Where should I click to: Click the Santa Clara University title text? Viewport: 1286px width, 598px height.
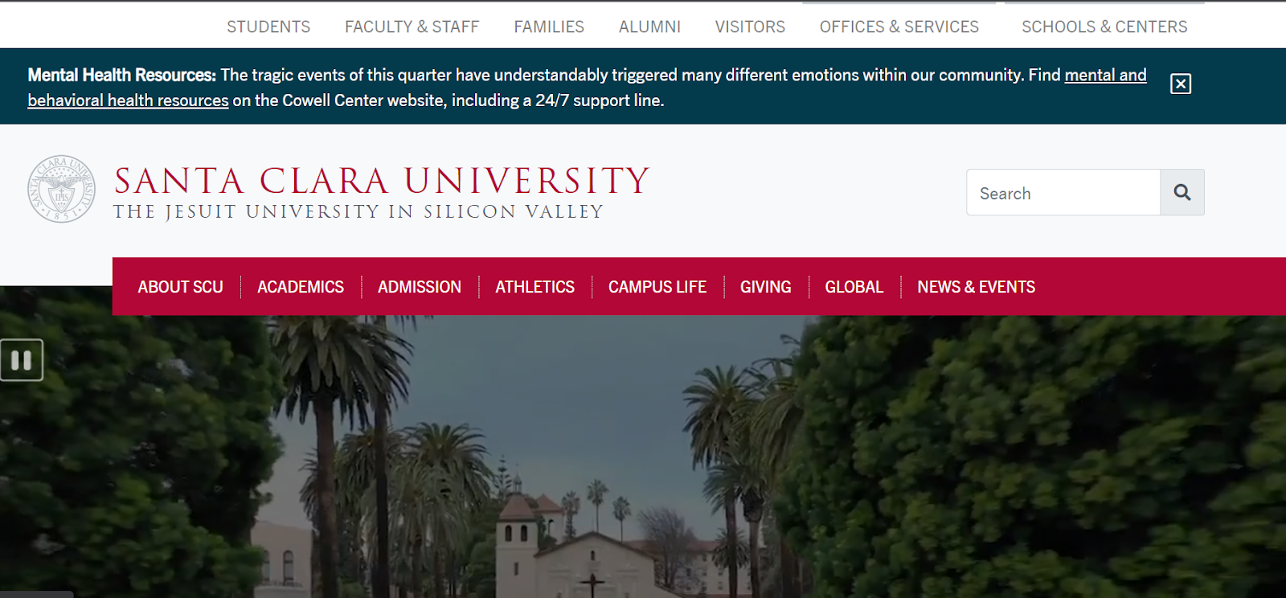(382, 181)
